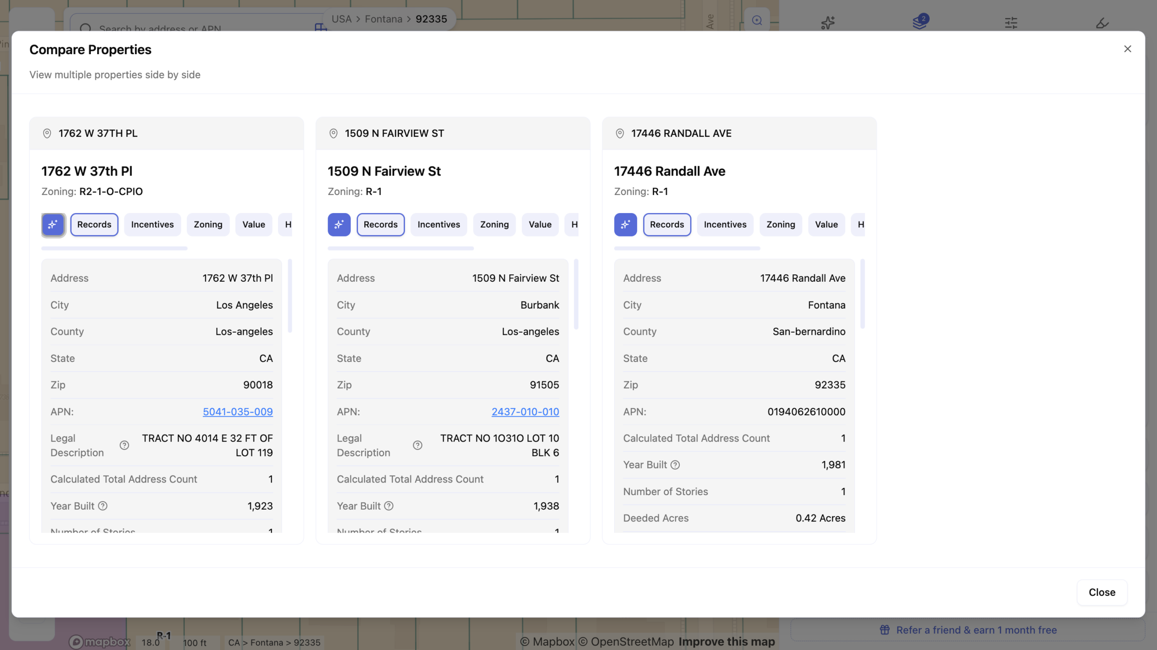Image resolution: width=1157 pixels, height=650 pixels.
Task: Click the sparkle AI icon in top toolbar
Action: pyautogui.click(x=828, y=22)
